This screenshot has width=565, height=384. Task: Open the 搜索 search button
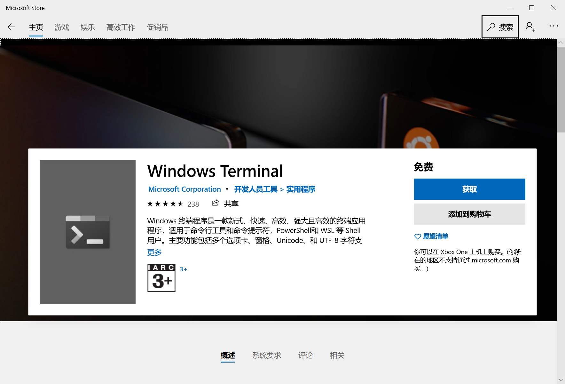tap(500, 27)
